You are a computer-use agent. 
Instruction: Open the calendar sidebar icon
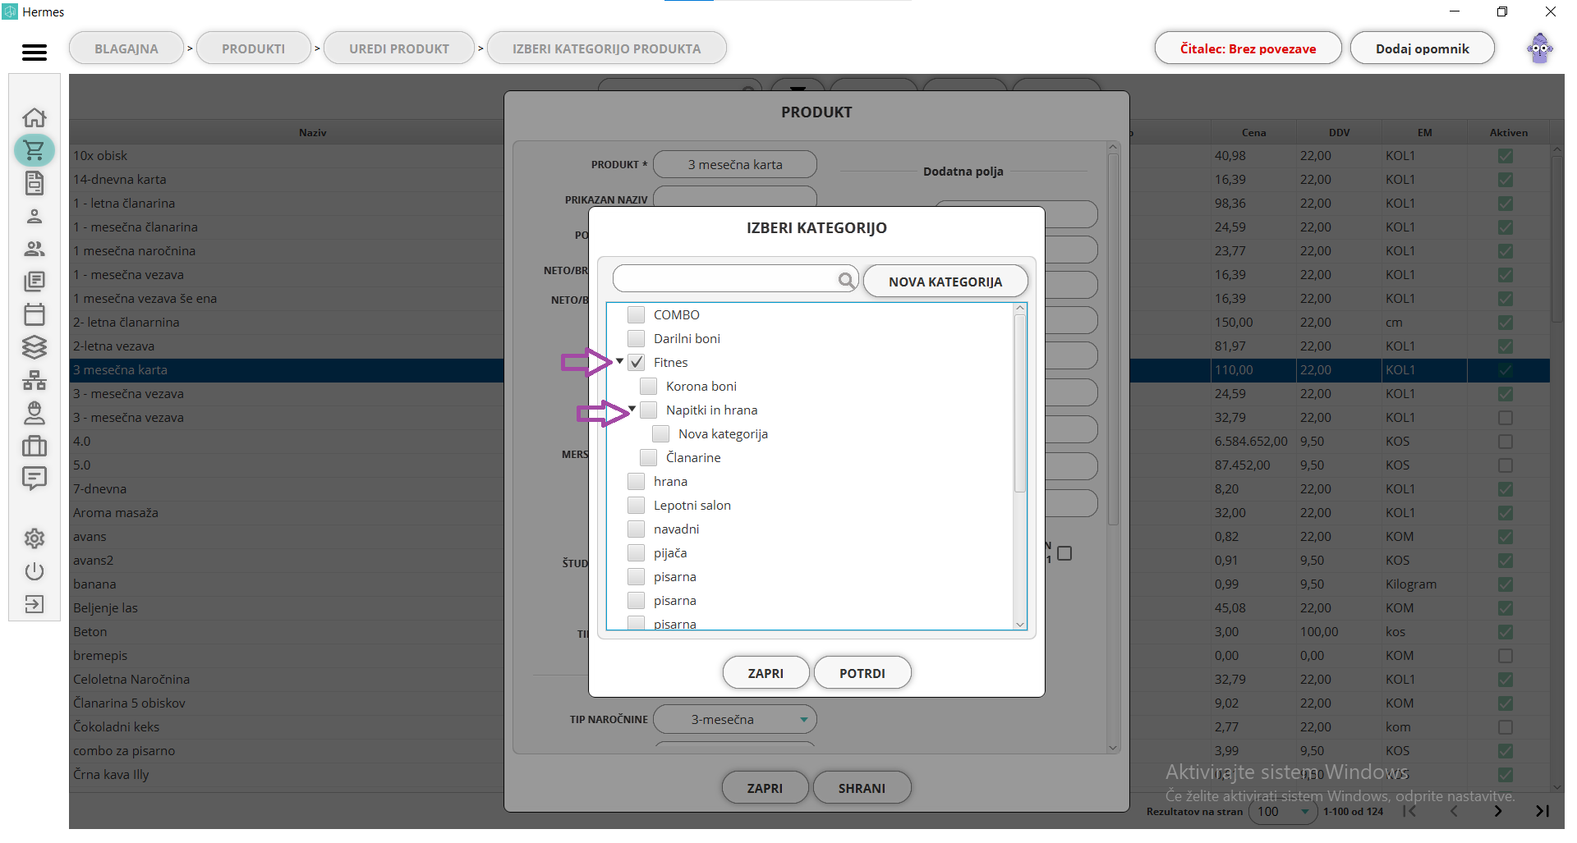coord(34,314)
